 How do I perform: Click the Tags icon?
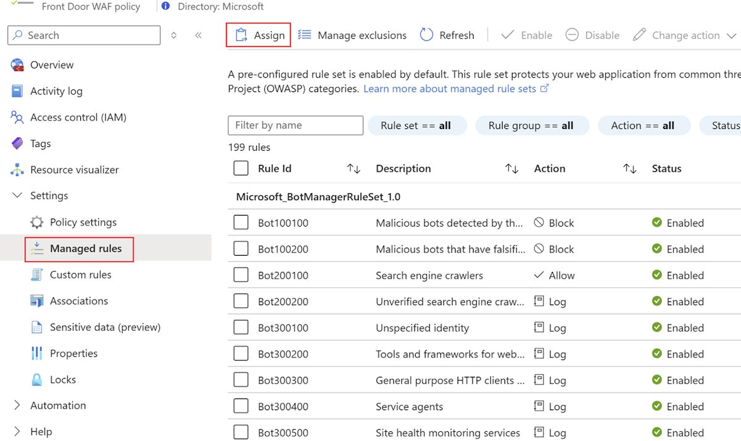tap(17, 143)
